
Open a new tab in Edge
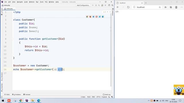[x=146, y=3]
